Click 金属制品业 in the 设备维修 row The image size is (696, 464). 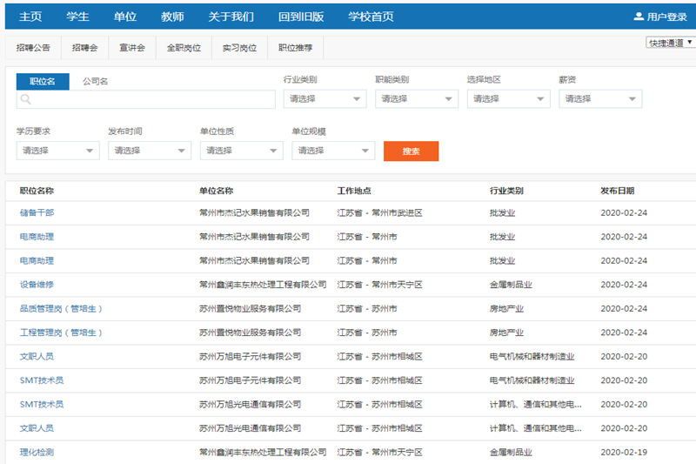[x=511, y=285]
